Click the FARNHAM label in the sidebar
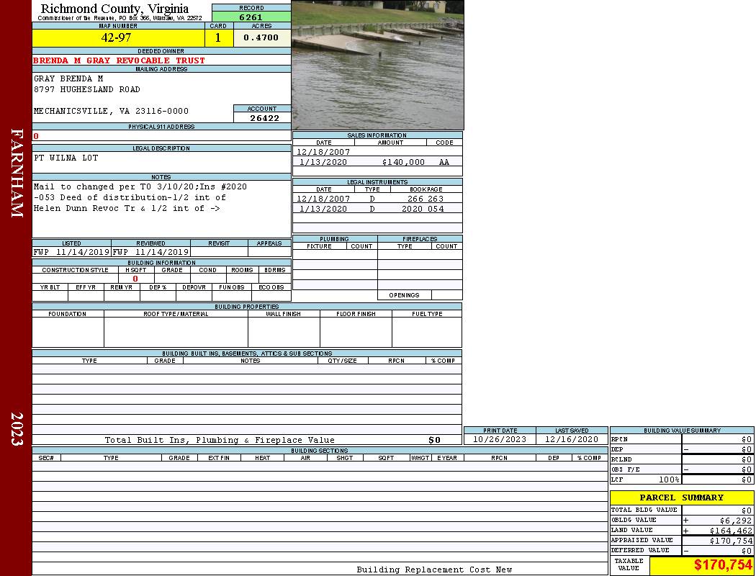756x576 pixels. [17, 173]
